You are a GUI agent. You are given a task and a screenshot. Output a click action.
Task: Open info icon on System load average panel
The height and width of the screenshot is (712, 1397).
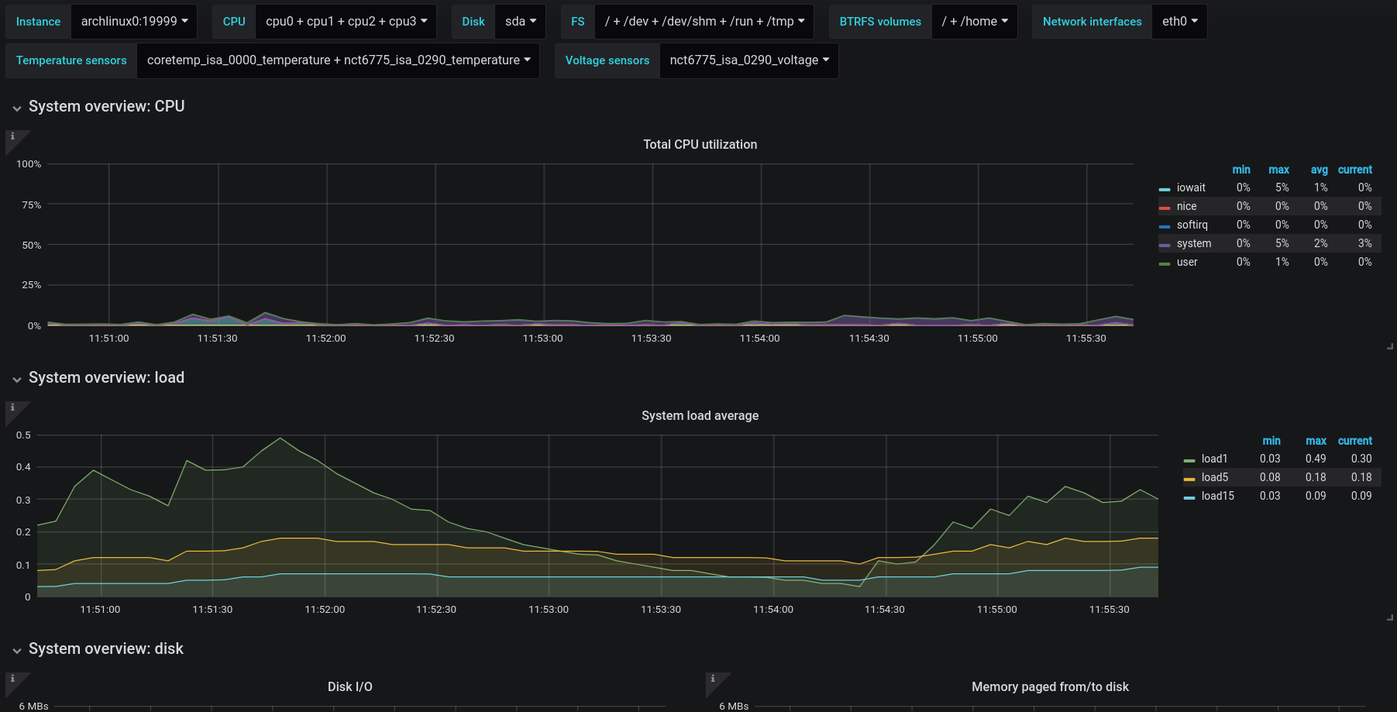click(12, 408)
